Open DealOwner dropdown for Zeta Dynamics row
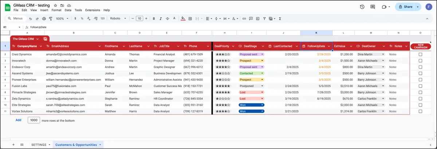Screen dimensions: 437x149 (x=383, y=98)
